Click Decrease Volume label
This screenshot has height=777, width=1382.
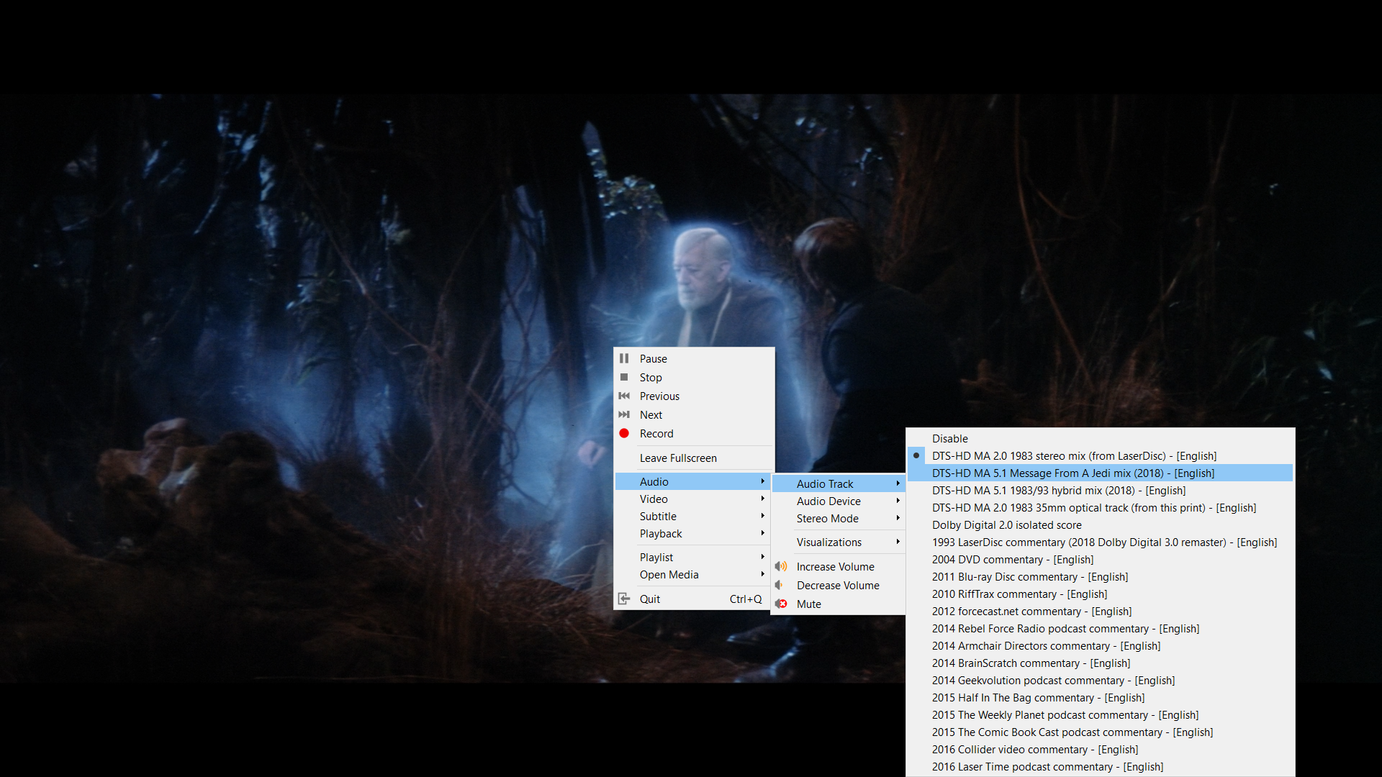coord(838,586)
